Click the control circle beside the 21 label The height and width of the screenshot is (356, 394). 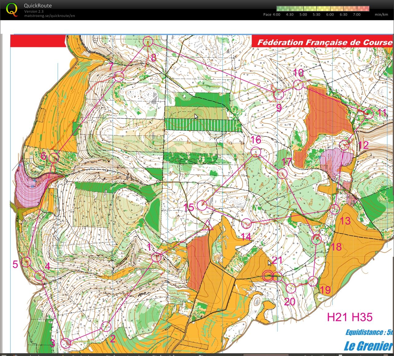pos(277,276)
